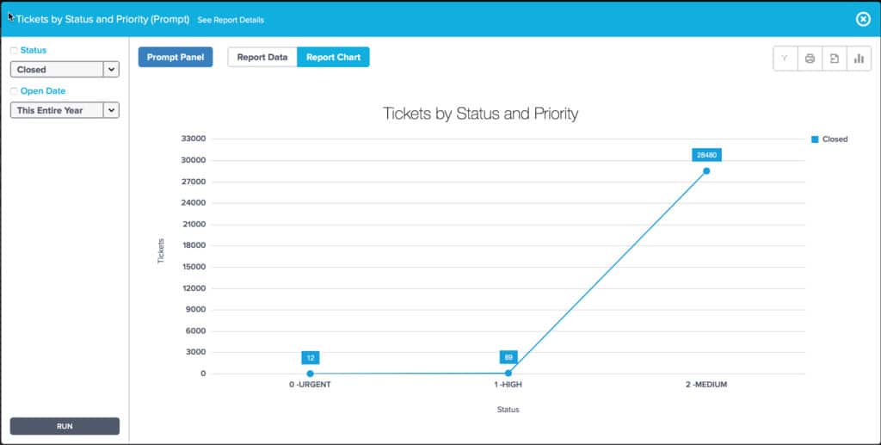Viewport: 881px width, 445px height.
Task: Enable the Status checkbox
Action: 14,51
